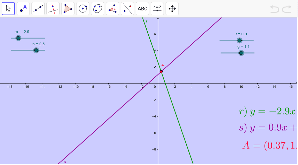Click the green equation text r) y = -2.9x
The height and width of the screenshot is (165, 298).
tap(268, 112)
